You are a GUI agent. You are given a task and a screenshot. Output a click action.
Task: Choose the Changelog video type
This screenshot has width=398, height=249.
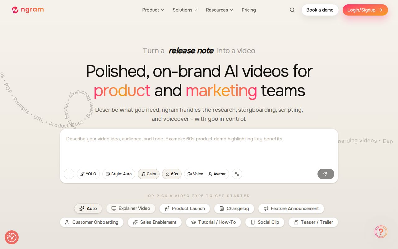234,209
